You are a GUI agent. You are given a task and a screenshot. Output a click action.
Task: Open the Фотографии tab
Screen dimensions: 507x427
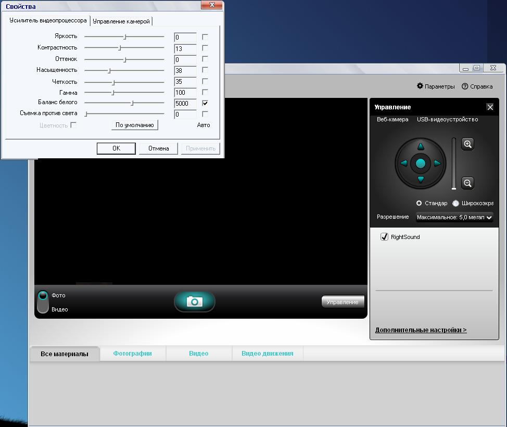[x=132, y=354]
